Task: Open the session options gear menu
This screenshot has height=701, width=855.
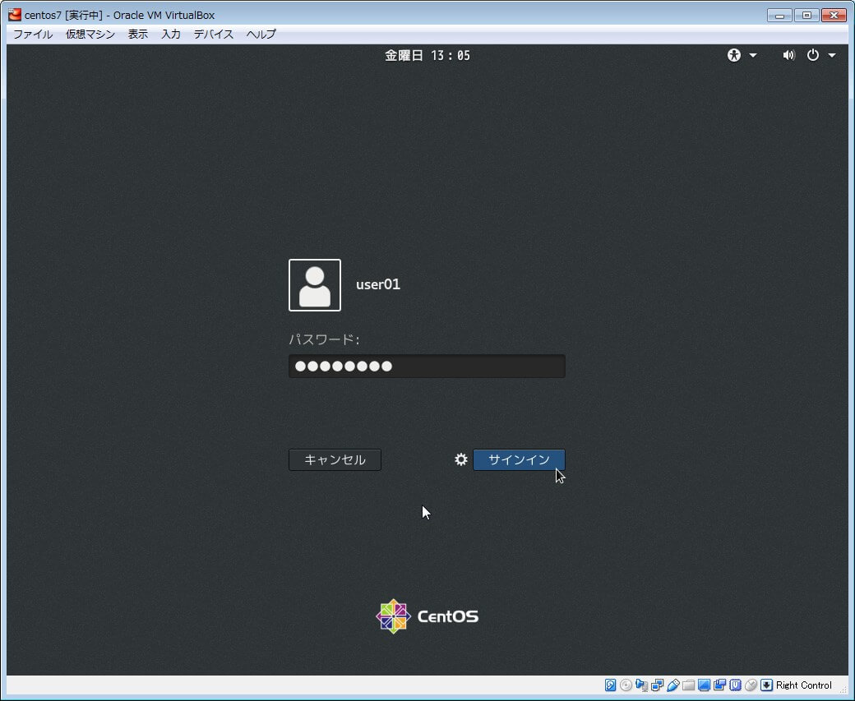Action: point(461,459)
